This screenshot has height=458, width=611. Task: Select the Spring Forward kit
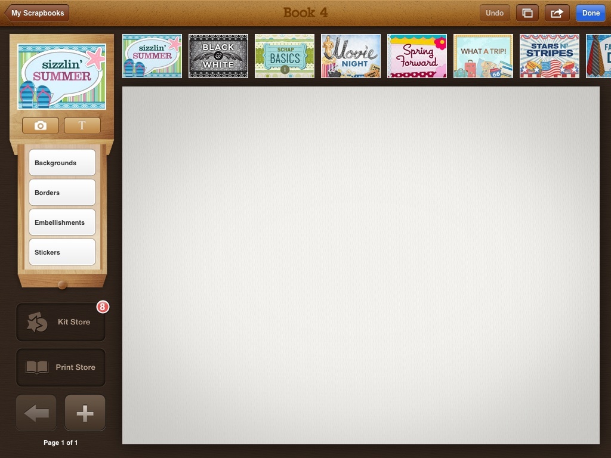[417, 56]
